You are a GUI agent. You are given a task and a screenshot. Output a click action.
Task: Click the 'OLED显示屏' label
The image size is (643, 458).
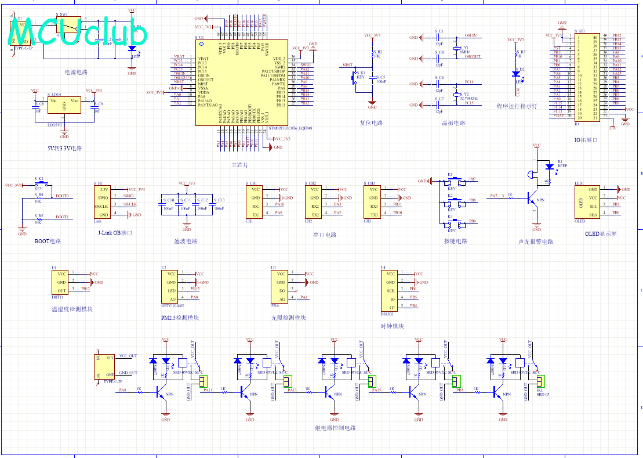tap(601, 233)
